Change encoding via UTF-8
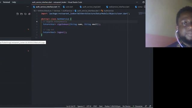The image size is (192, 108). 89,106
